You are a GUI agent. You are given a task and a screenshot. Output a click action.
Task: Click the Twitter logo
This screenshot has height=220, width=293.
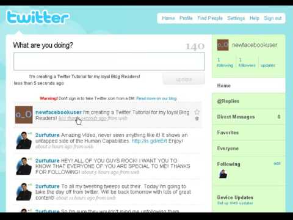coord(38,17)
